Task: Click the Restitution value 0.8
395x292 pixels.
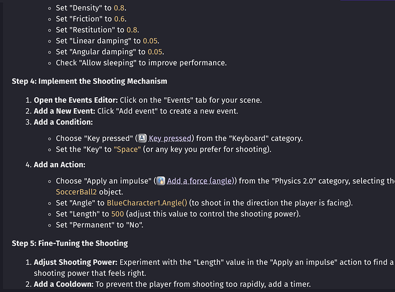Action: 131,30
